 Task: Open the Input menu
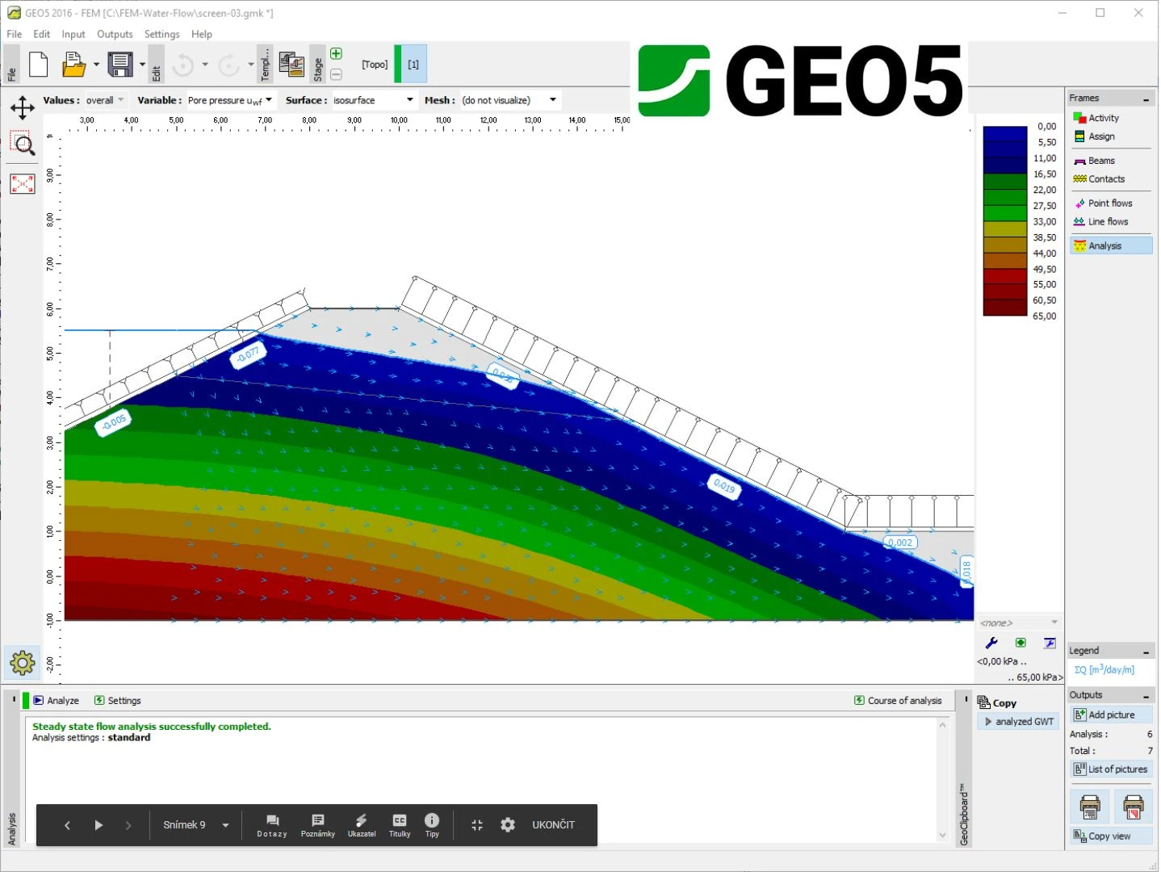pyautogui.click(x=73, y=34)
